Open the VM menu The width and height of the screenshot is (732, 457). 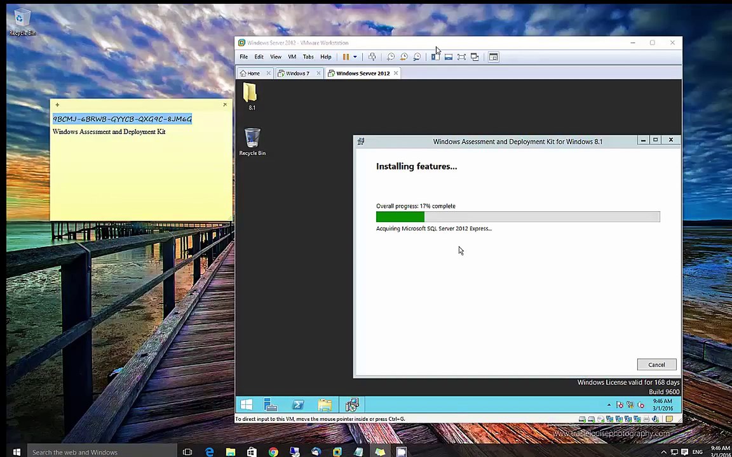click(x=292, y=57)
